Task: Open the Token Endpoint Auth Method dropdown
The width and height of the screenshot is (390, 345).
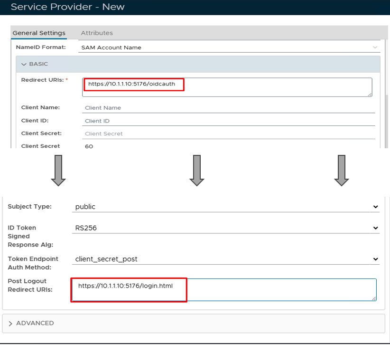Action: point(226,259)
